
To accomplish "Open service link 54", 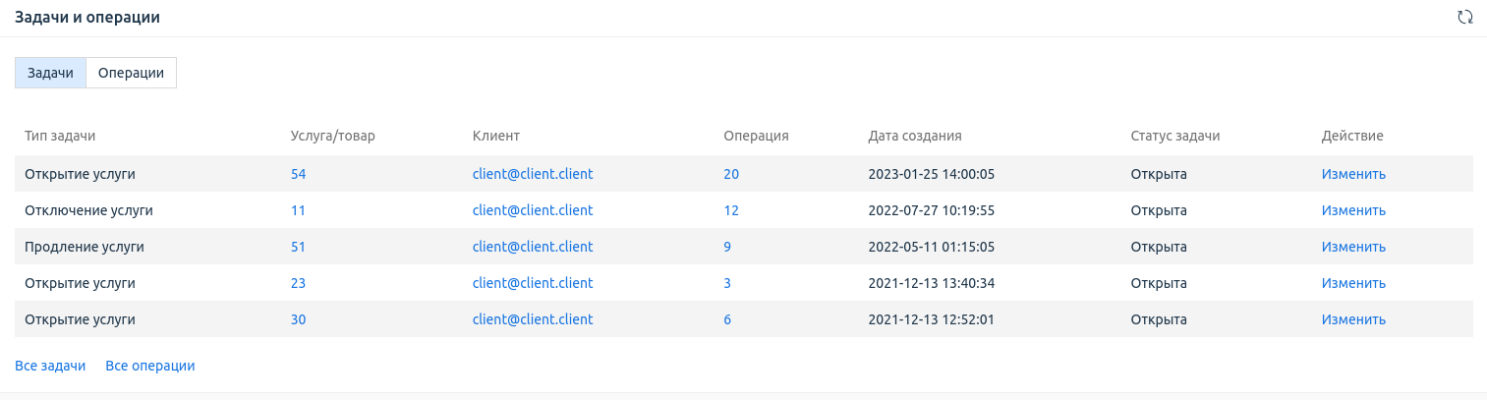I will [x=298, y=174].
